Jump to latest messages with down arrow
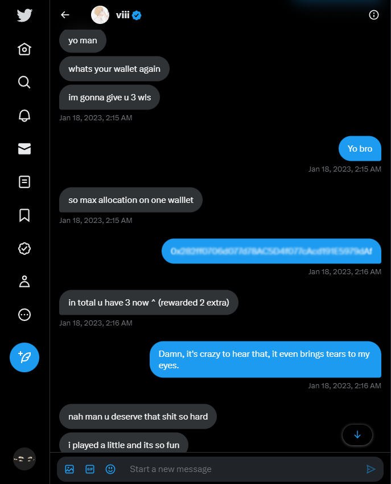This screenshot has height=484, width=391. (x=357, y=435)
